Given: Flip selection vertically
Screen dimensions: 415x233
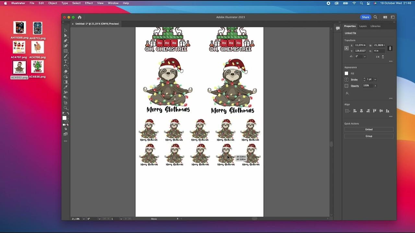Looking at the screenshot, I should (383, 57).
